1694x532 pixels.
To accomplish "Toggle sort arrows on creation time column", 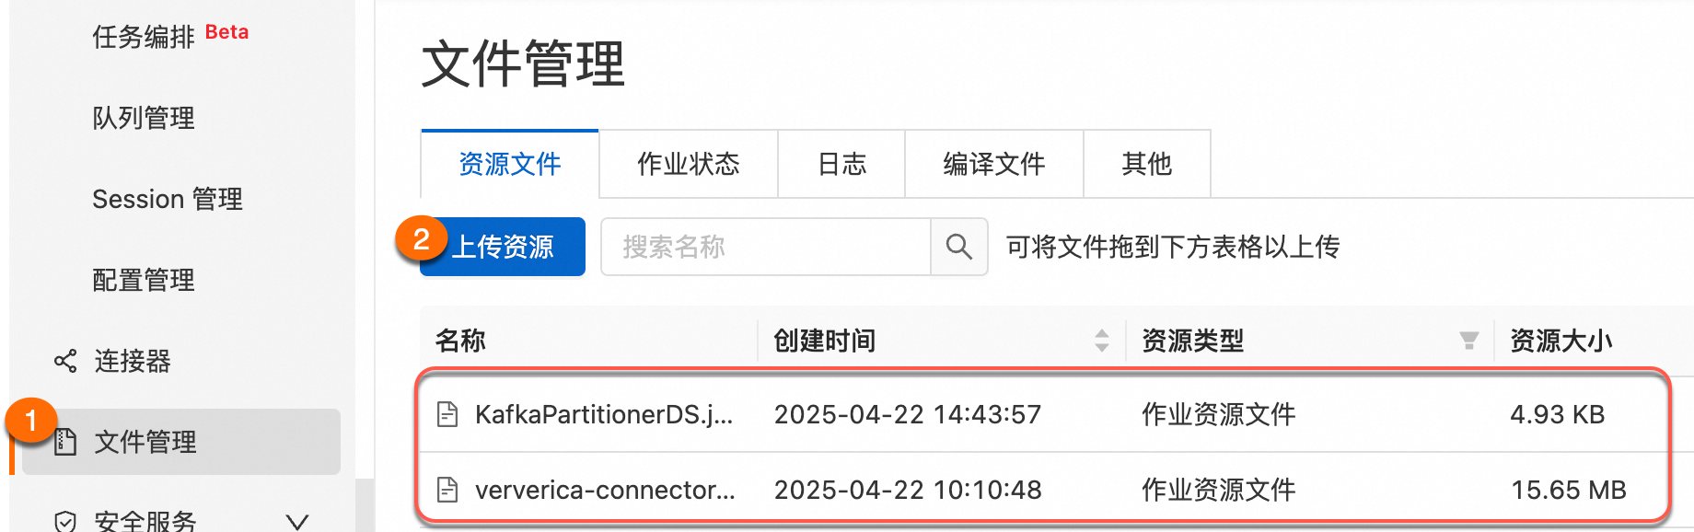I will 1101,341.
